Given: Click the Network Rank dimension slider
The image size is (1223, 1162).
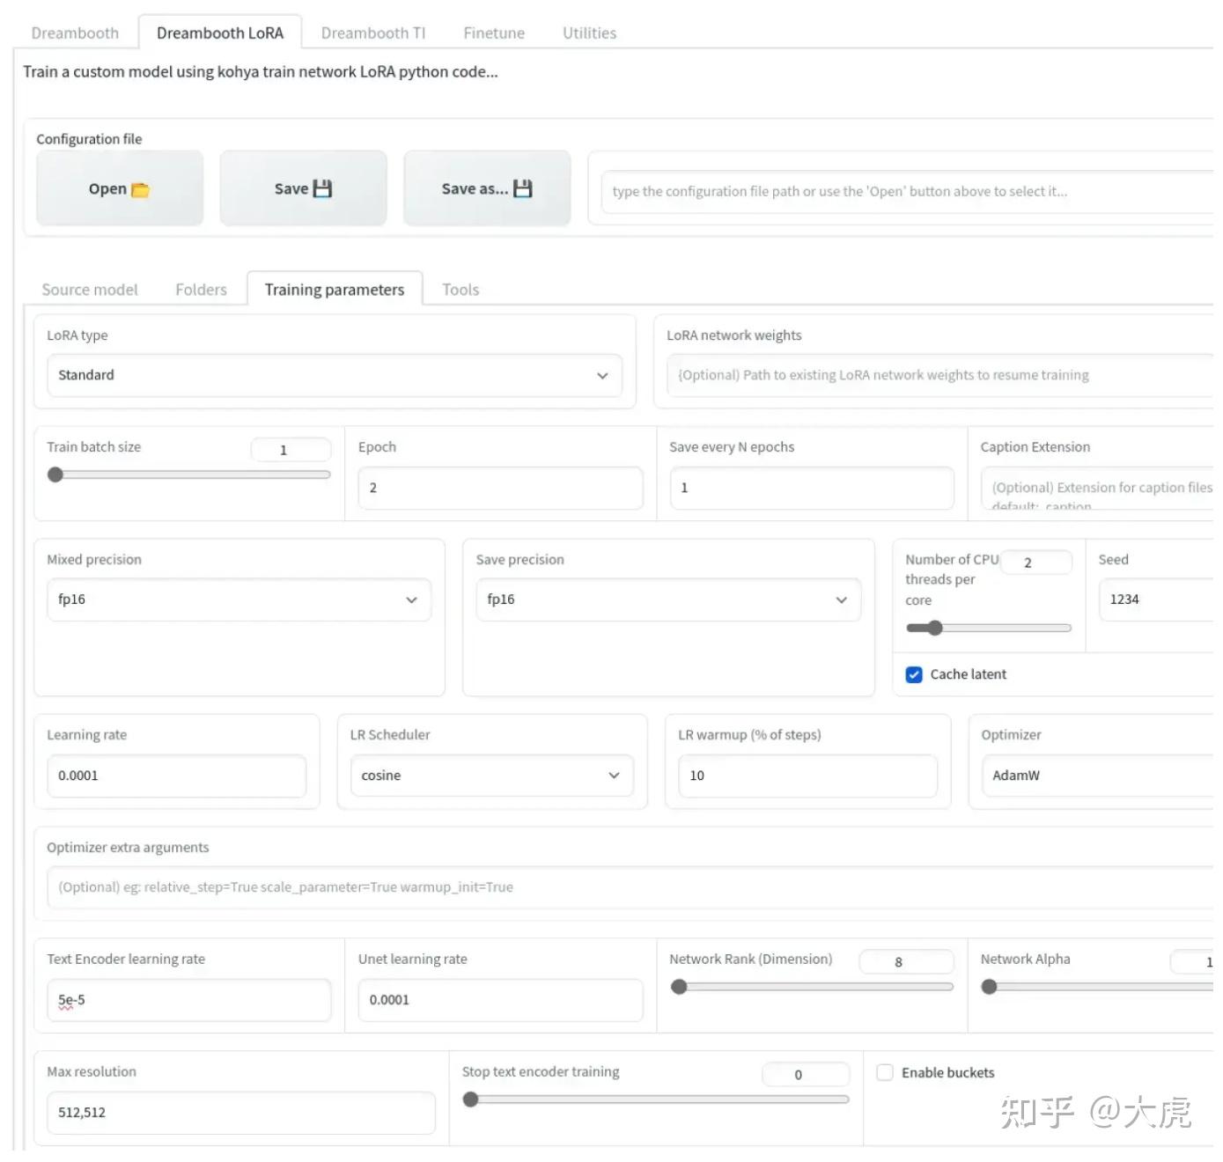Looking at the screenshot, I should click(x=679, y=987).
